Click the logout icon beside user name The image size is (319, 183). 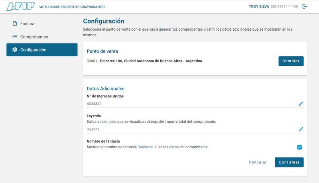coord(305,6)
